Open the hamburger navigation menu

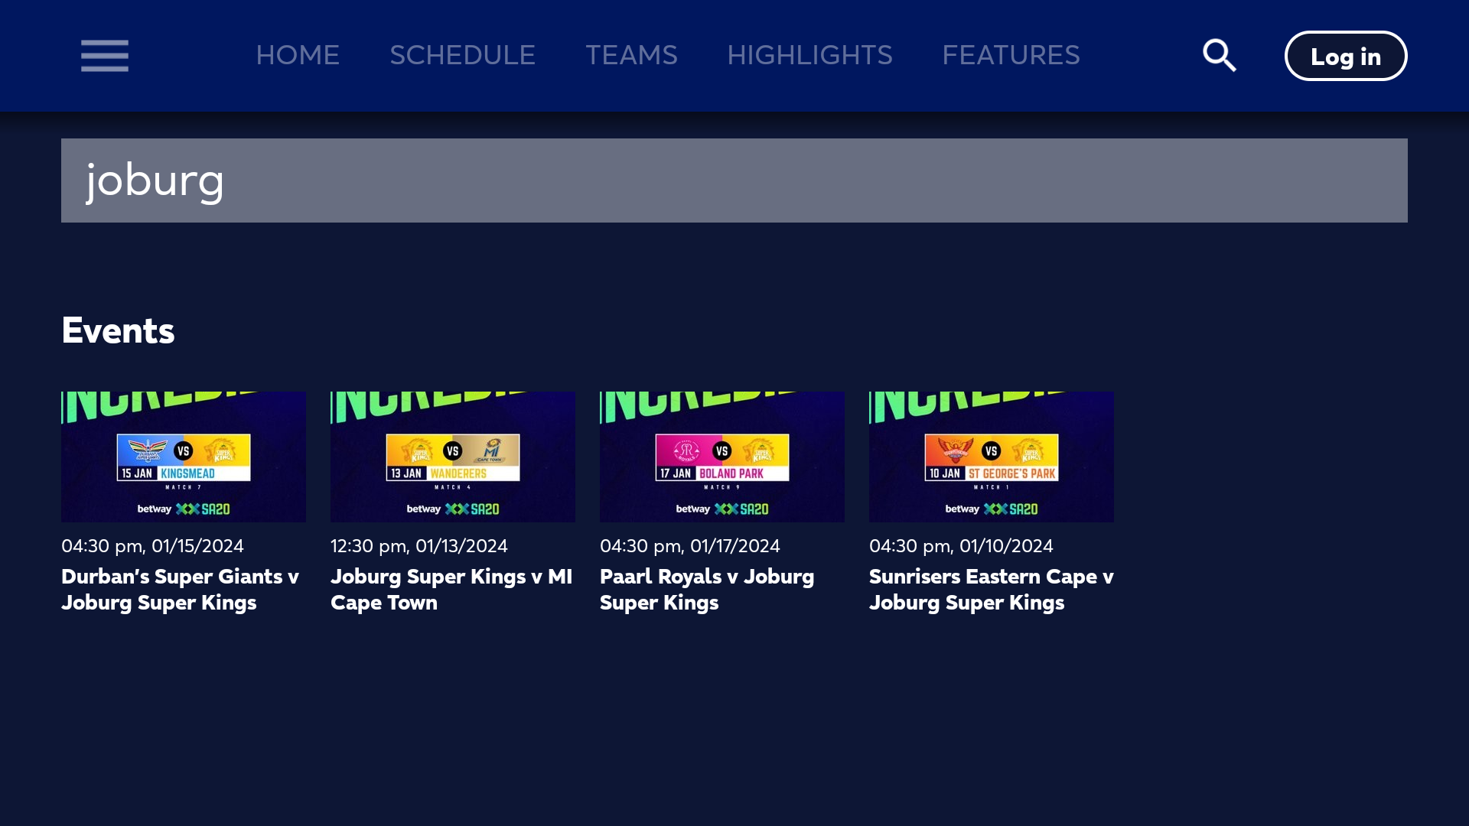point(104,56)
